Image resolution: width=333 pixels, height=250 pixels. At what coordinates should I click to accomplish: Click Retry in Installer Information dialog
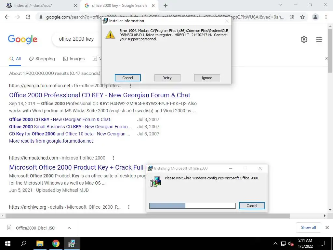[167, 78]
